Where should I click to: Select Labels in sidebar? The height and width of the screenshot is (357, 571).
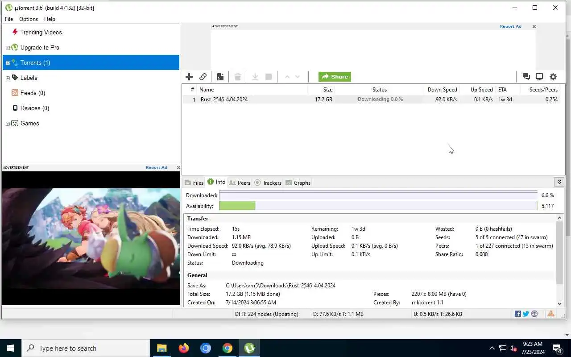(x=29, y=78)
